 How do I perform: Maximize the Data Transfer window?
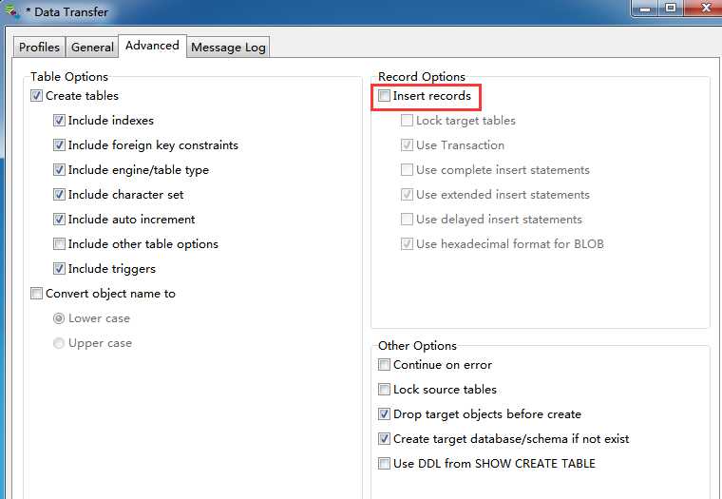point(672,9)
